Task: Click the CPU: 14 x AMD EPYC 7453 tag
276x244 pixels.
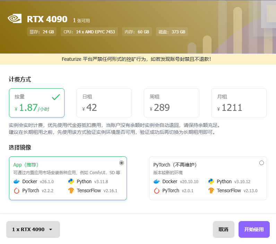Action: tap(89, 32)
